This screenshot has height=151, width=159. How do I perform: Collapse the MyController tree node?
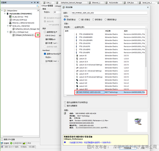click(x=5, y=14)
